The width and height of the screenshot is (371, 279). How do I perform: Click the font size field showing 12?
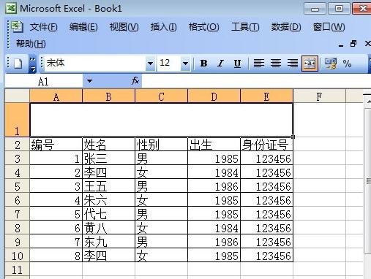pos(169,64)
